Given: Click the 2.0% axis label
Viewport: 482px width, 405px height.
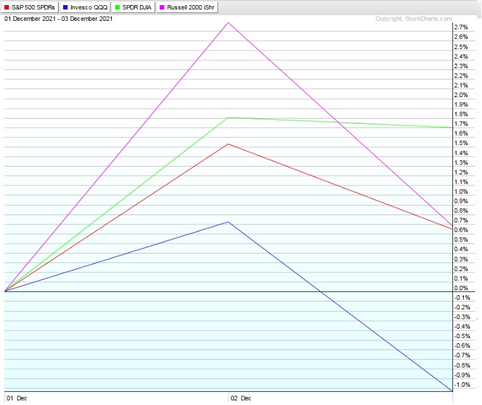Looking at the screenshot, I should [x=461, y=95].
